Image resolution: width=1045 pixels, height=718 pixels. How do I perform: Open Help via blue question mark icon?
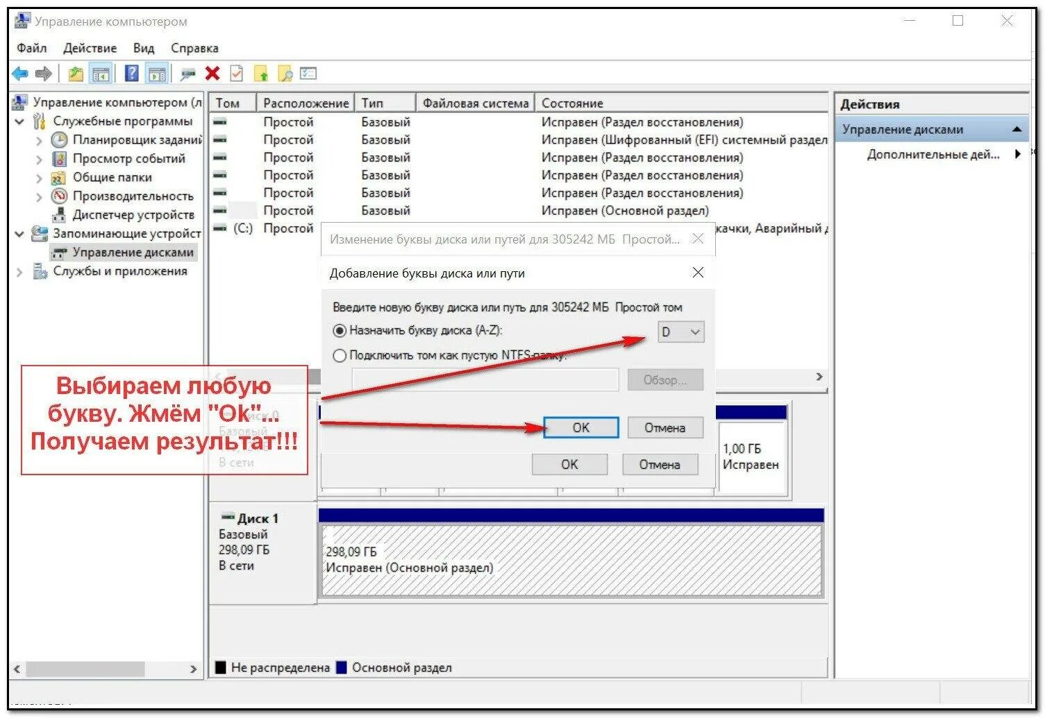[x=132, y=74]
